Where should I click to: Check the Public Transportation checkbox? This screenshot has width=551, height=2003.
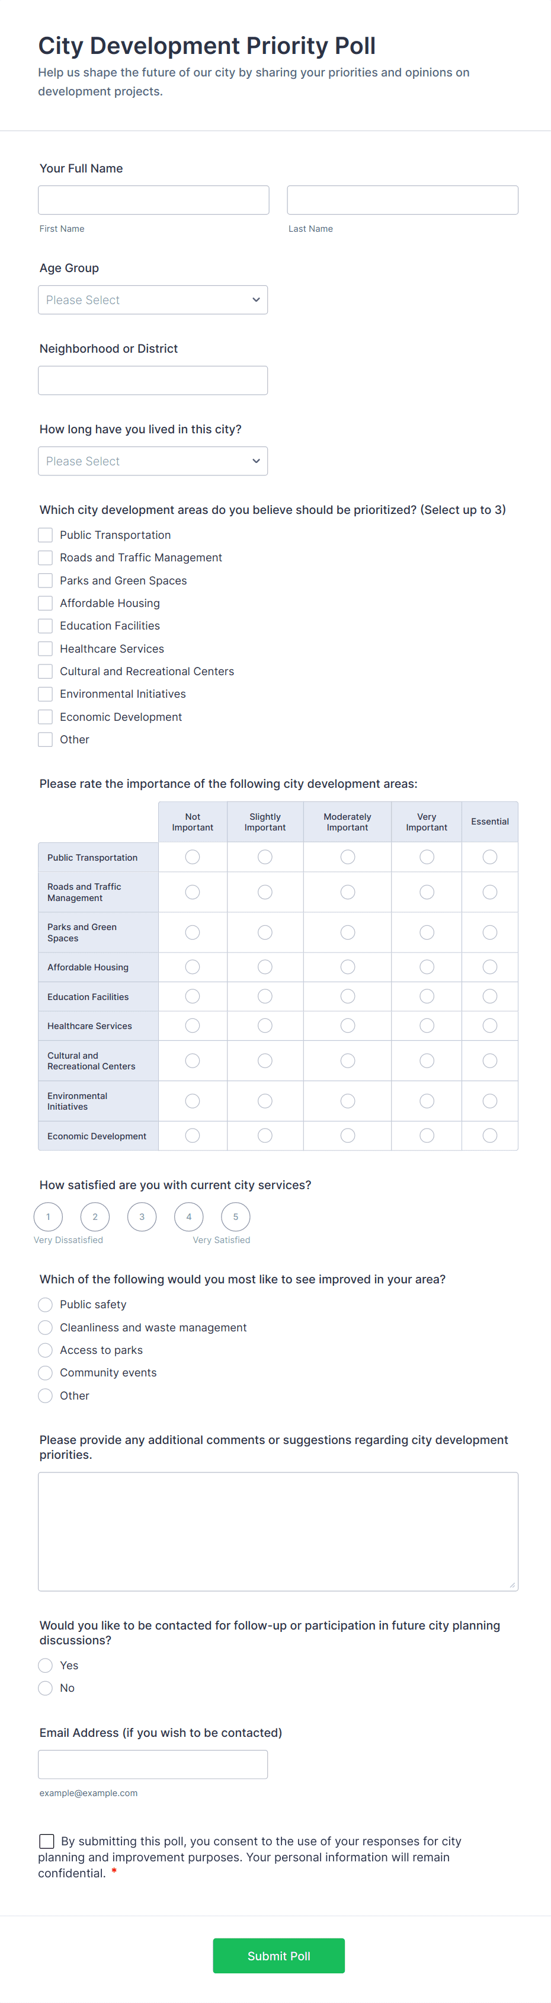pyautogui.click(x=46, y=535)
